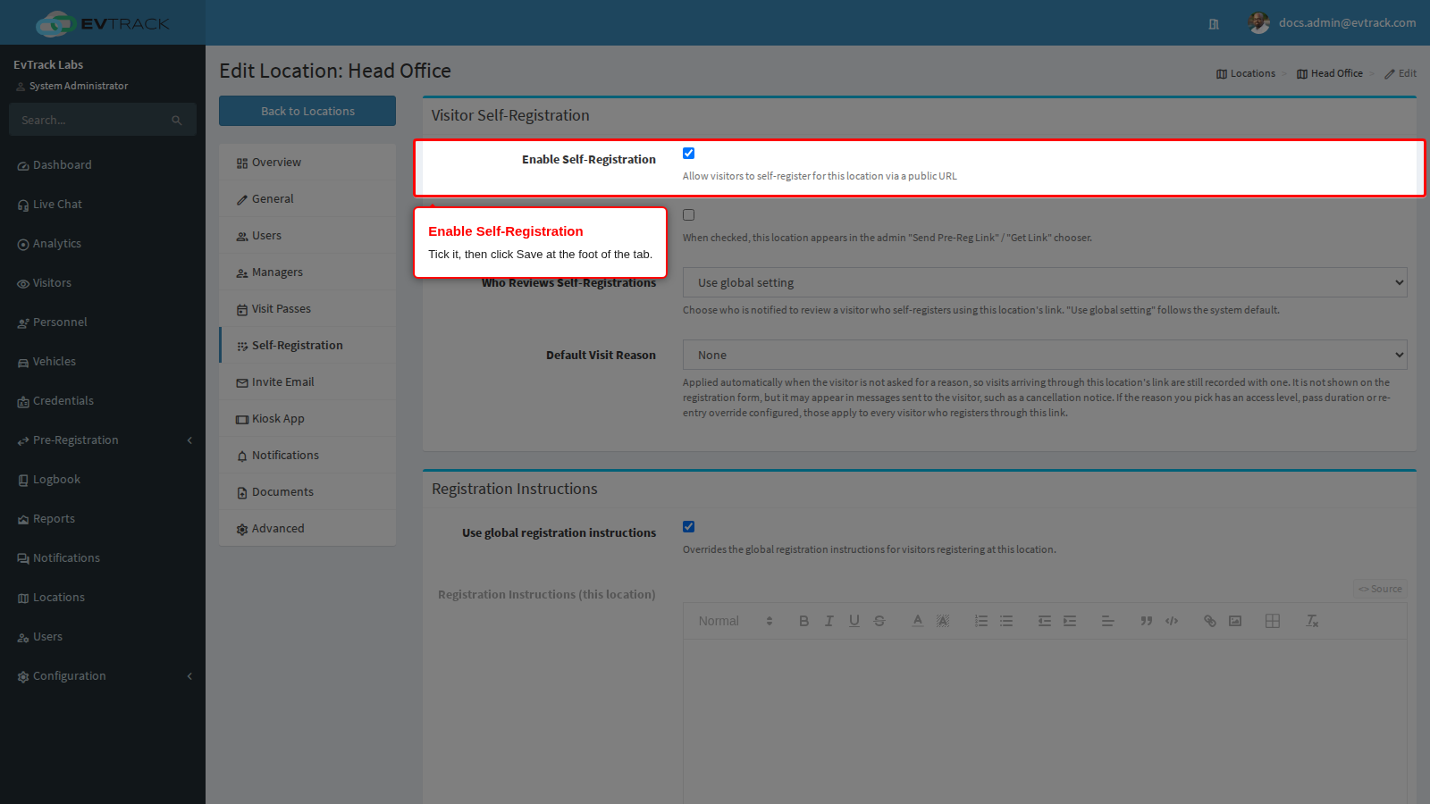Click the user avatar in header
Image resolution: width=1430 pixels, height=804 pixels.
click(x=1258, y=23)
